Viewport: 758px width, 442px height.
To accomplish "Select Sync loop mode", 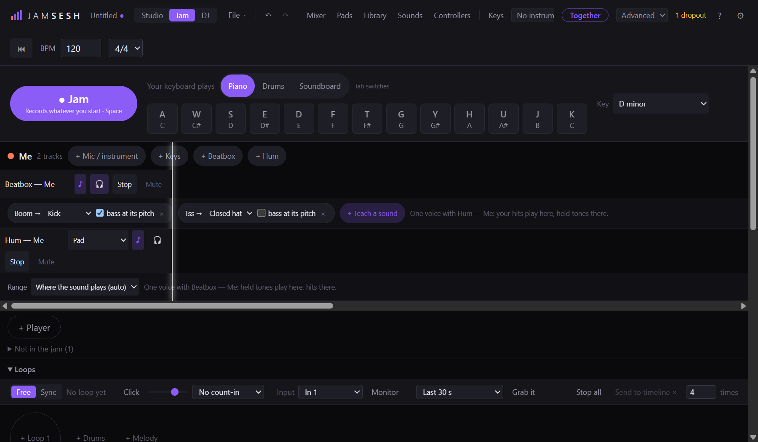I will (48, 392).
